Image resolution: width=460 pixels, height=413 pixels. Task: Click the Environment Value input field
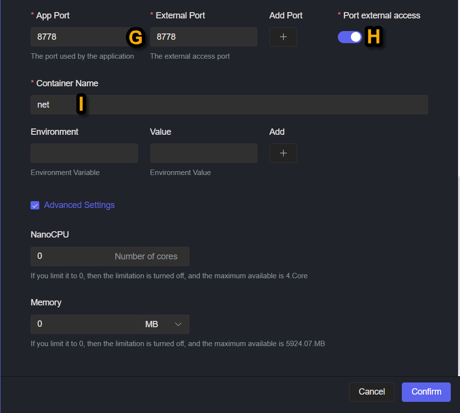(204, 153)
